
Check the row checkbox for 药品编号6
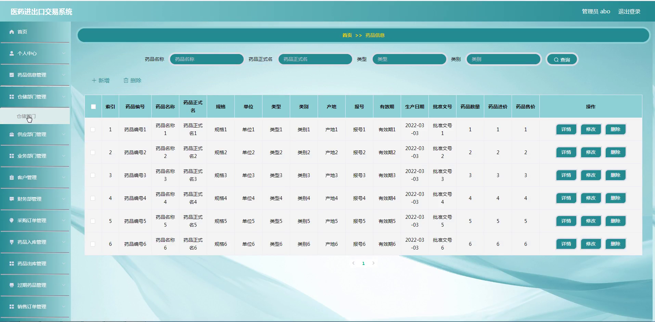tap(93, 244)
